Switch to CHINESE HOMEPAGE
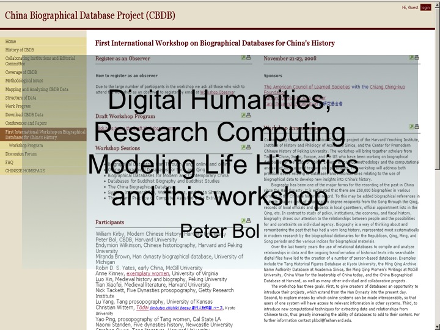 25,170
